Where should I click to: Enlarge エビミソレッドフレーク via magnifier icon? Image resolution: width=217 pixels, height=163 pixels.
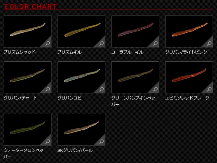tap(209, 89)
